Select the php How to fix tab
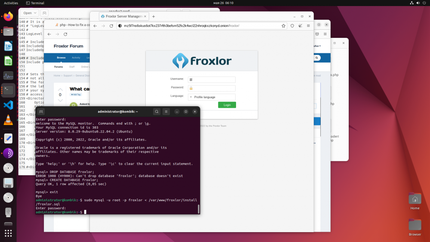This screenshot has height=242, width=430. (72, 25)
